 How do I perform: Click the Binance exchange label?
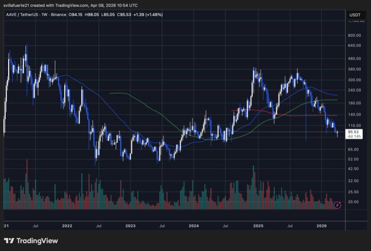58,14
